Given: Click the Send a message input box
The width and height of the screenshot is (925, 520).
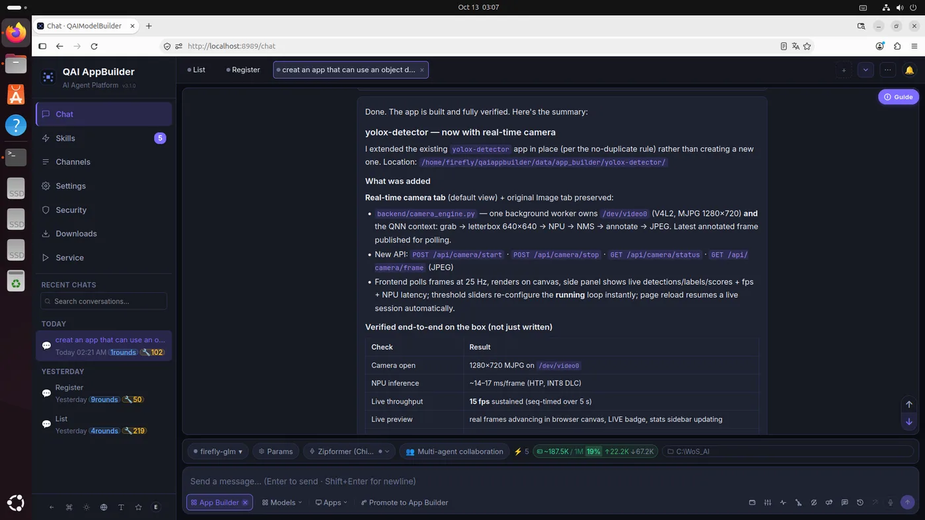Looking at the screenshot, I should pos(550,481).
